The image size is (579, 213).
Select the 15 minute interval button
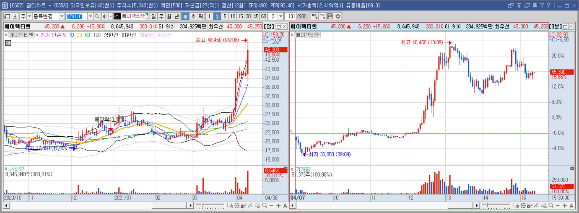pos(240,16)
